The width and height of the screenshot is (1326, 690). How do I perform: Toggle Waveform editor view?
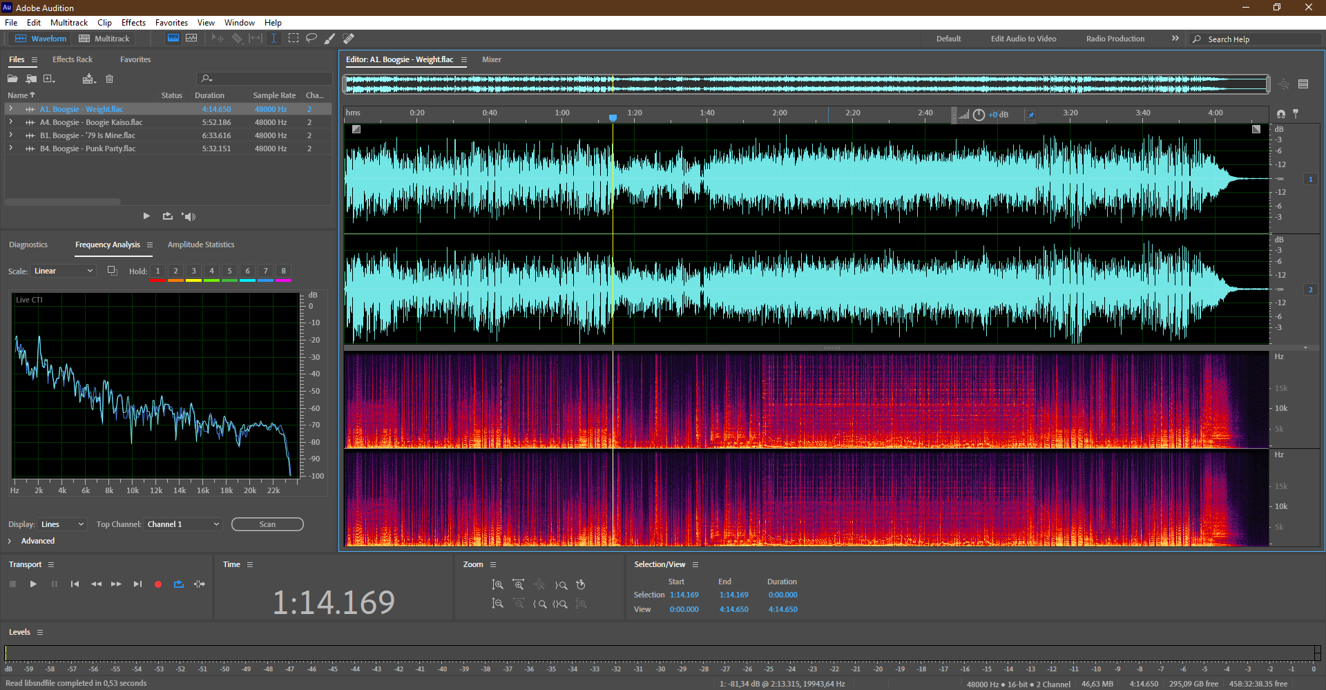point(41,39)
